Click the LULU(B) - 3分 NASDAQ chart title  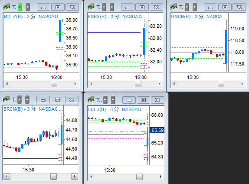[115, 109]
